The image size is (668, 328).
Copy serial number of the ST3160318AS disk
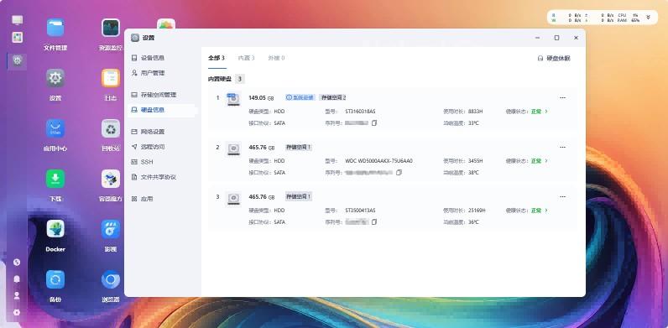pyautogui.click(x=374, y=123)
